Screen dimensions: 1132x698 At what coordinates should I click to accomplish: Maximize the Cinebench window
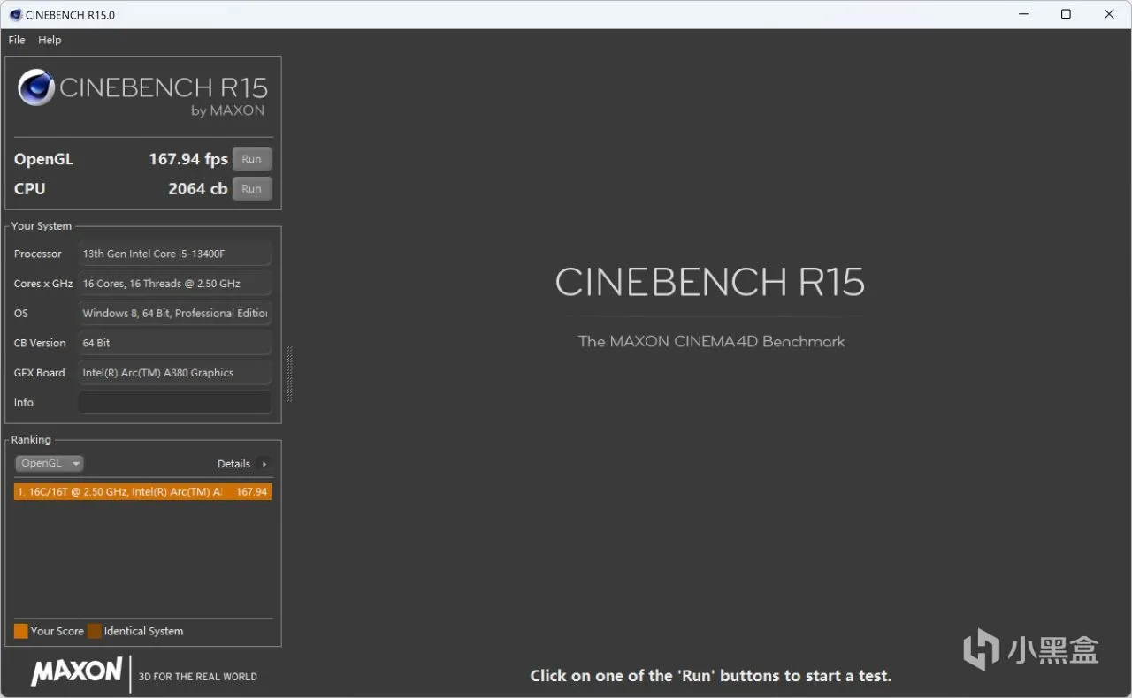(1066, 14)
